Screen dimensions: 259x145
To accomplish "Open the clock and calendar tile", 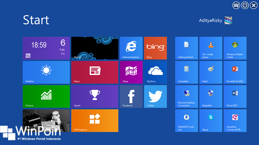I will 46,48.
